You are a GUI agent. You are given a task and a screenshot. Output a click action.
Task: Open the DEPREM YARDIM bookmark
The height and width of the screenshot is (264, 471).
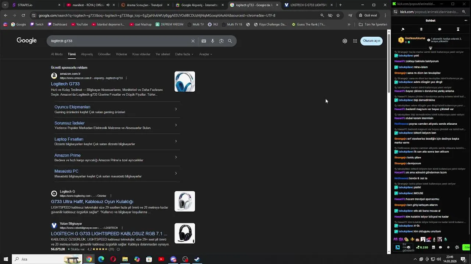click(169, 25)
